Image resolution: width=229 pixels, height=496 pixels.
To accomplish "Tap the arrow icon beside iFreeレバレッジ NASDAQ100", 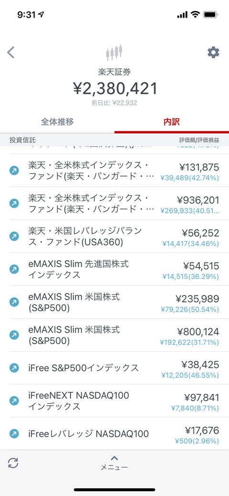I will tap(14, 433).
